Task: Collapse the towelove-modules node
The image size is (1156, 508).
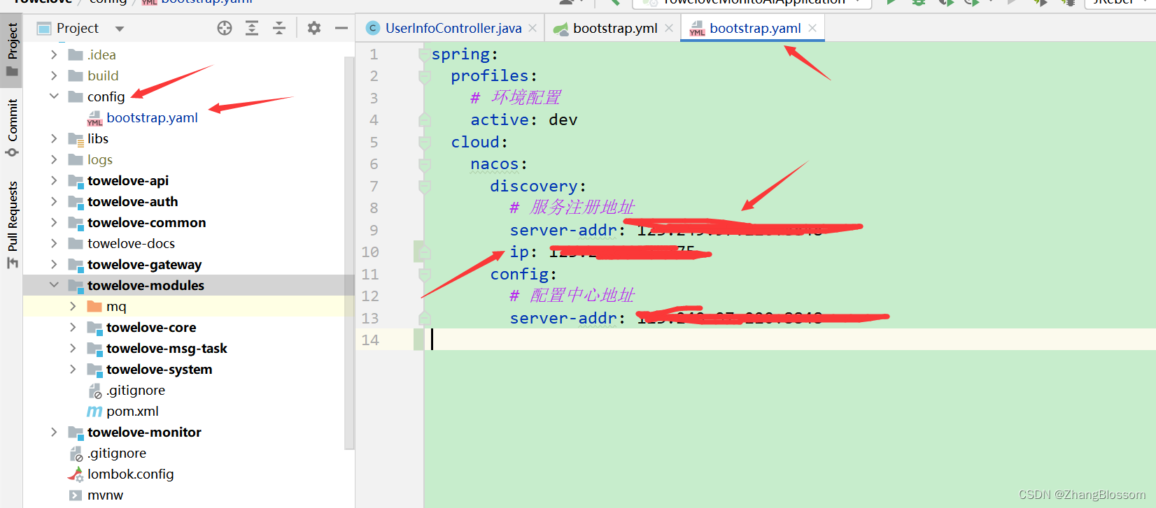Action: (54, 285)
